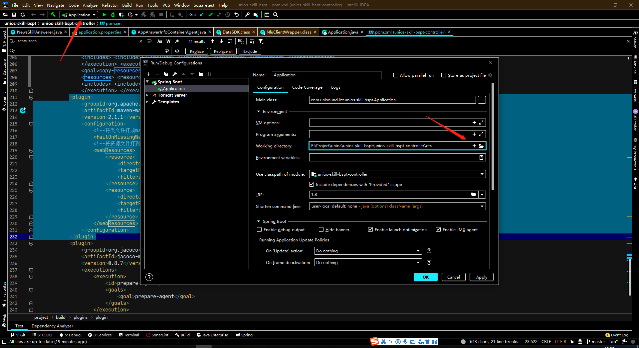Synchronize files from disk
The height and width of the screenshot is (348, 639).
tap(23, 15)
